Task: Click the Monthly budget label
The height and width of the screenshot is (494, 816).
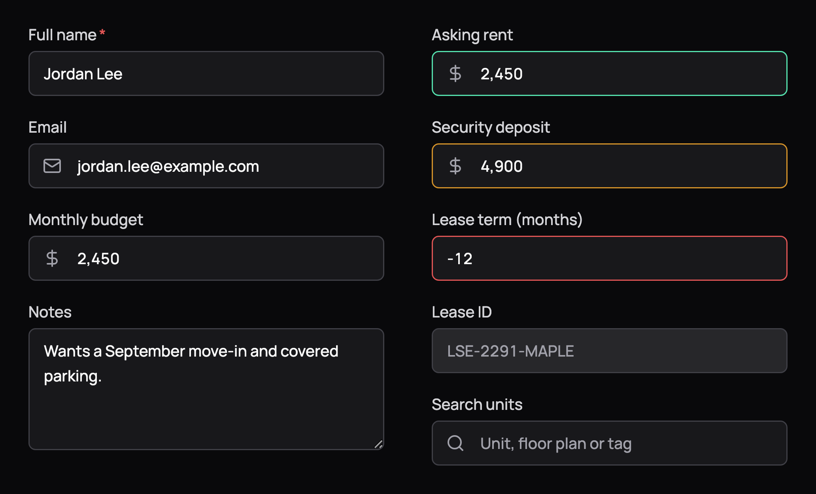Action: click(x=86, y=220)
